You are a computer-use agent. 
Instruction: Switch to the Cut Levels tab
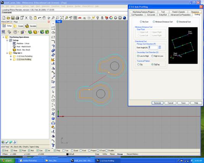151,15
